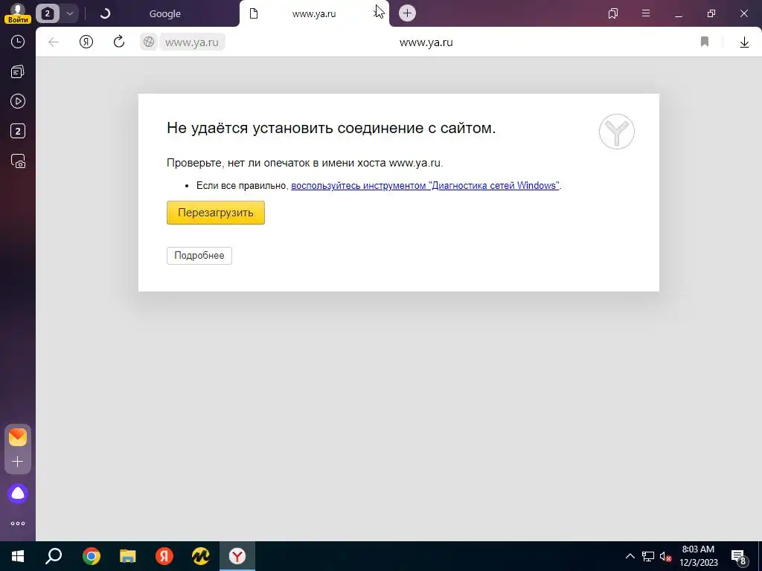Open the video player sidebar icon

point(18,101)
